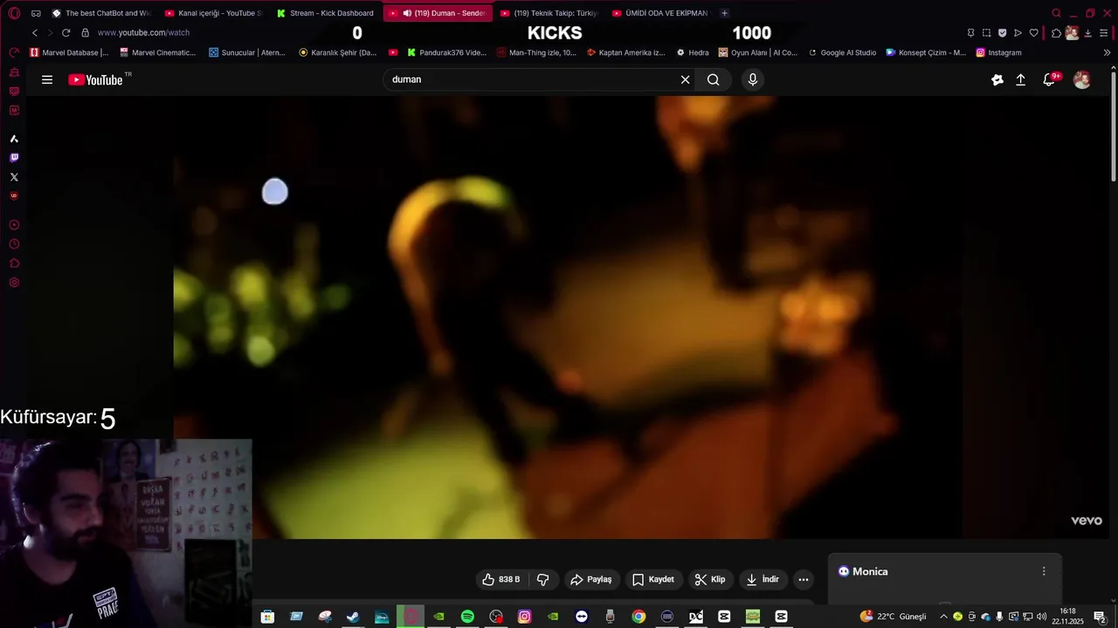Switch to 'The best ChatBot' tab
Image resolution: width=1118 pixels, height=628 pixels.
pyautogui.click(x=102, y=13)
